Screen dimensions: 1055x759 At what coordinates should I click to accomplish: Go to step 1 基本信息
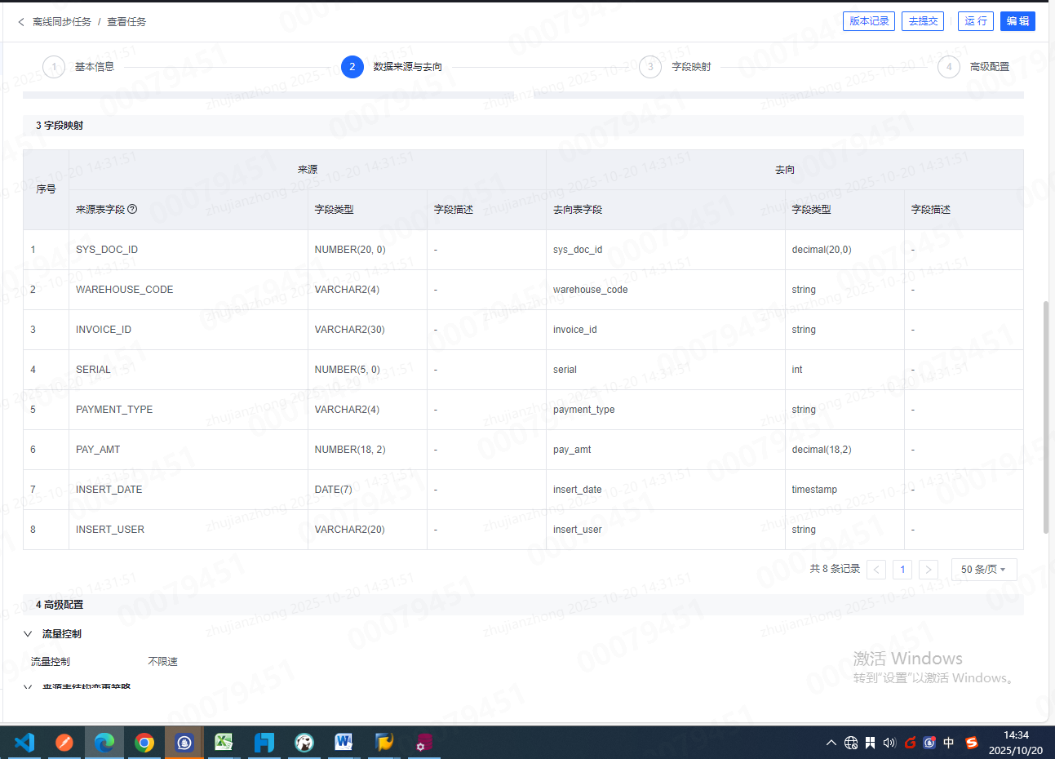pos(54,67)
